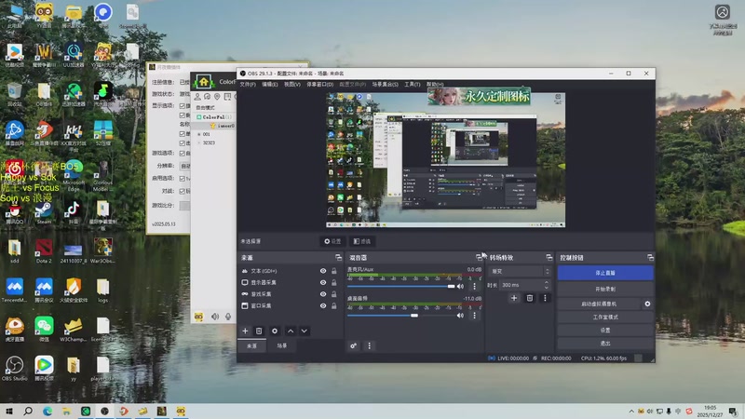Toggle visibility of 窗口采集 source
The height and width of the screenshot is (419, 745).
pyautogui.click(x=323, y=306)
